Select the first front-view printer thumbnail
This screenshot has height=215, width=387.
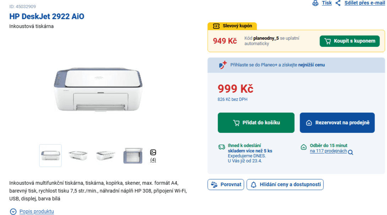pyautogui.click(x=50, y=155)
